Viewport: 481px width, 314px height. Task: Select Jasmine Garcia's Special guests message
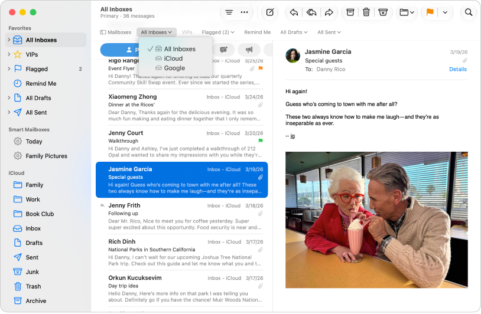pos(182,180)
